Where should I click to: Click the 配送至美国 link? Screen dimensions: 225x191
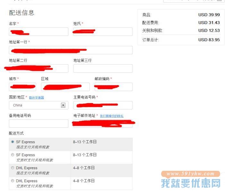pyautogui.click(x=37, y=98)
